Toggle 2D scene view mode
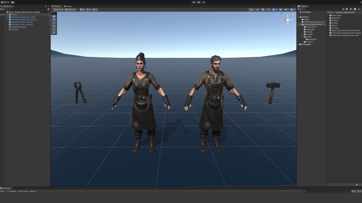This screenshot has width=362, height=203. point(257,10)
